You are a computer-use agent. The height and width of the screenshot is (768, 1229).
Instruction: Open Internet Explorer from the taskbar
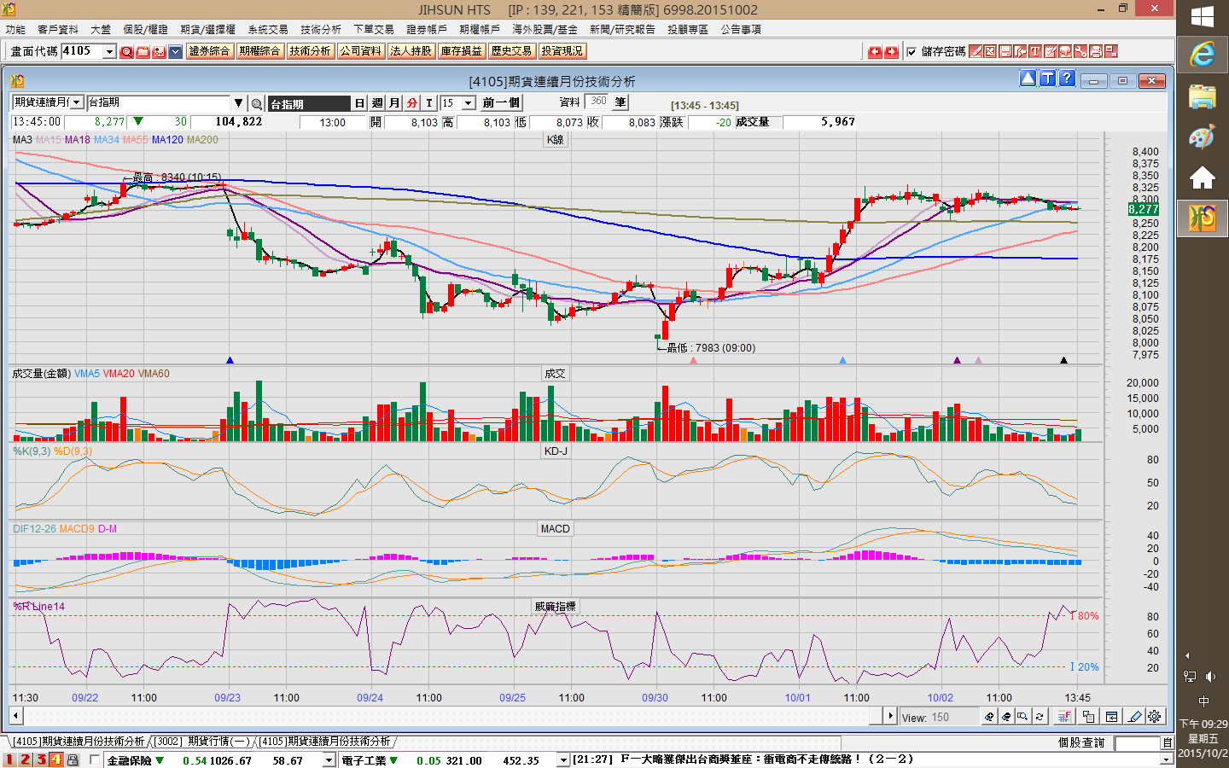[x=1203, y=55]
